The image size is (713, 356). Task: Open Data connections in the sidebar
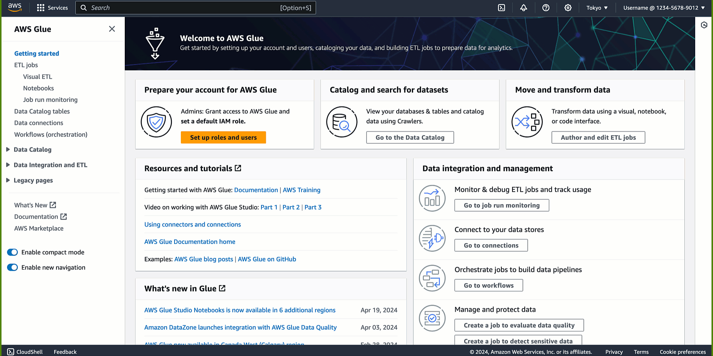(39, 123)
